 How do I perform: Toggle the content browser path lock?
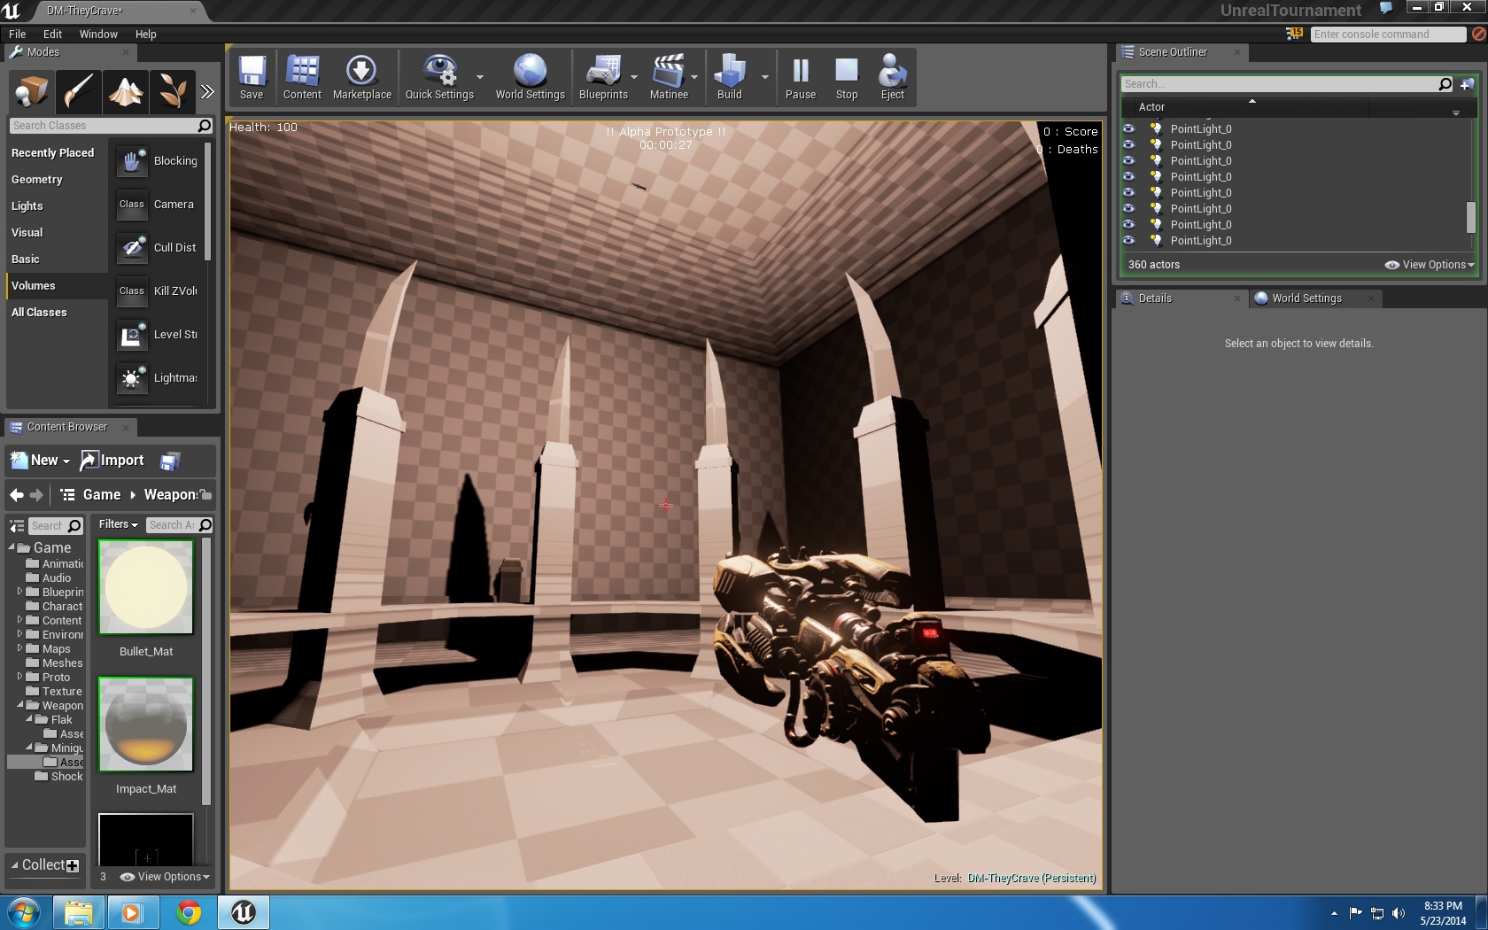[205, 495]
